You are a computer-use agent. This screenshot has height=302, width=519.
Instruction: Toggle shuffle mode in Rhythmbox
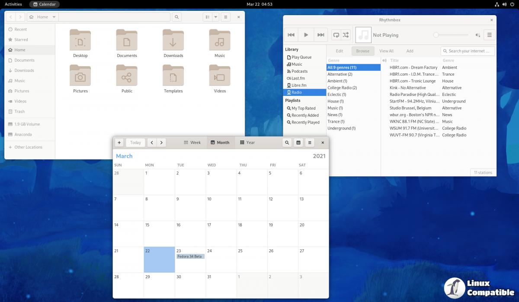click(x=346, y=35)
